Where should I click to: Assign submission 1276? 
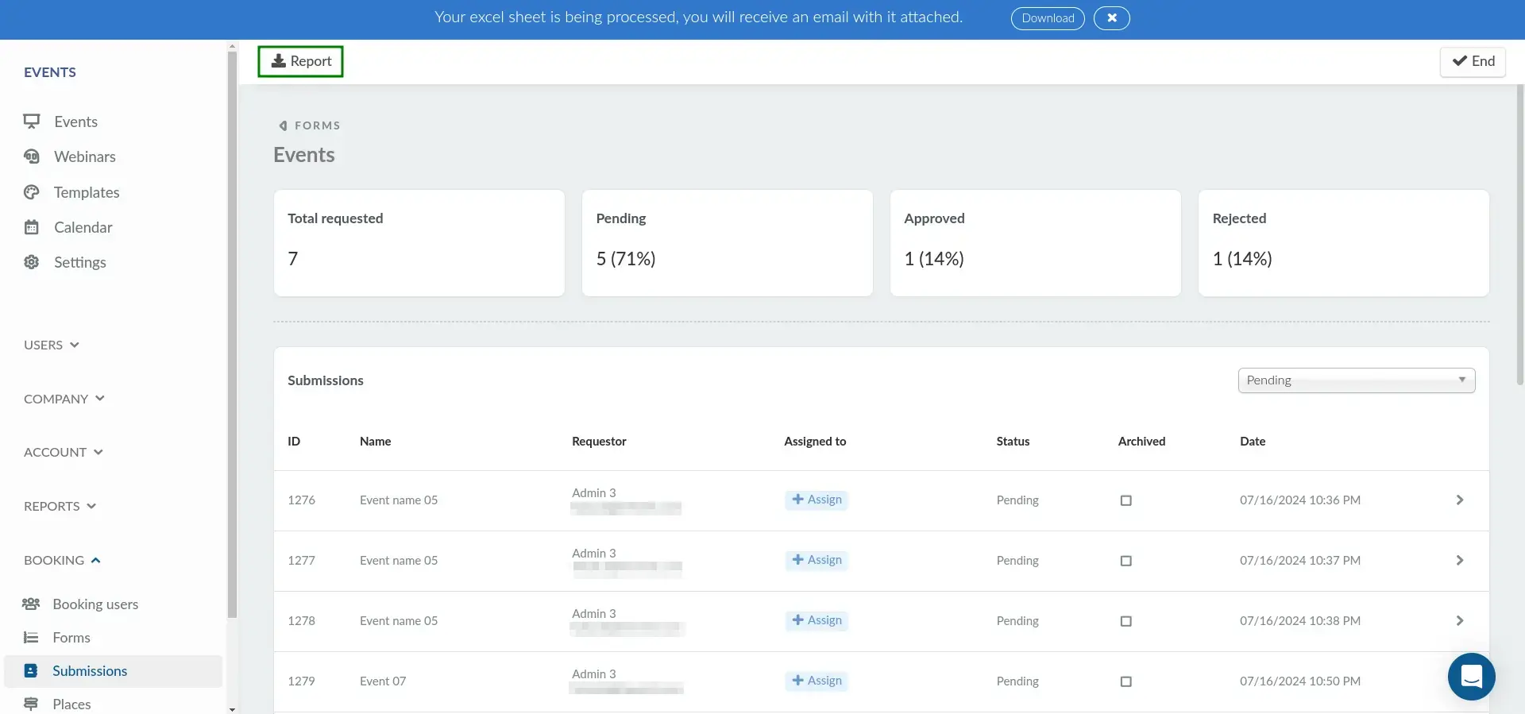817,500
